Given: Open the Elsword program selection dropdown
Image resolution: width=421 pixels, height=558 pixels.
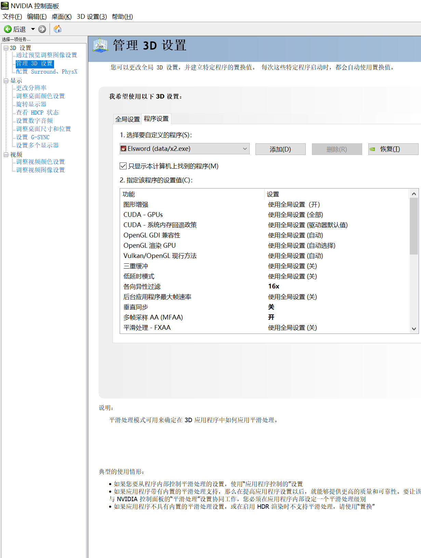Looking at the screenshot, I should [185, 149].
